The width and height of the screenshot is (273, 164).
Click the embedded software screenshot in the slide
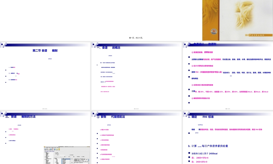(67, 155)
